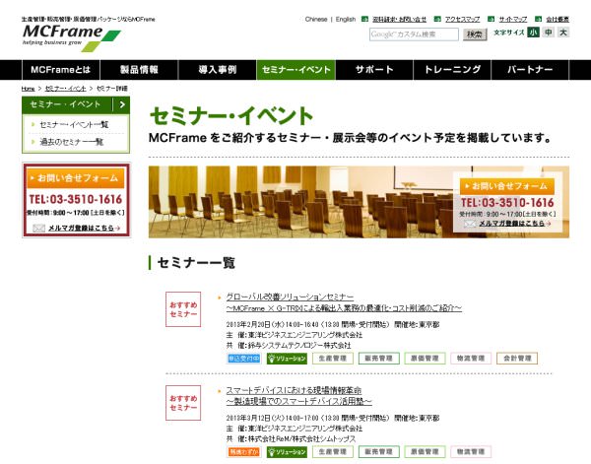The image size is (591, 464).
Task: Open スマートデバイスにおける現場情報革命 seminar link
Action: point(294,390)
